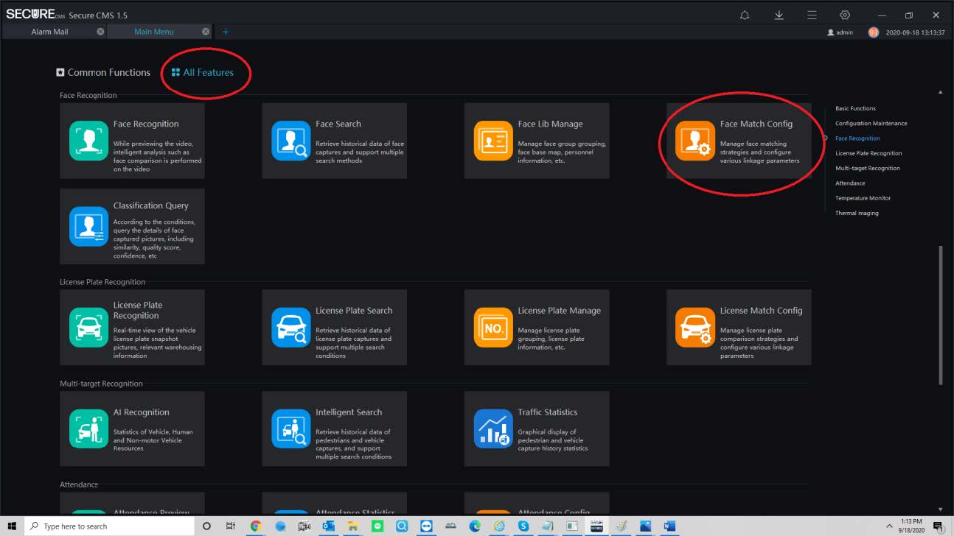The image size is (954, 536).
Task: Open the License Plate Recognition tile icon
Action: (88, 327)
